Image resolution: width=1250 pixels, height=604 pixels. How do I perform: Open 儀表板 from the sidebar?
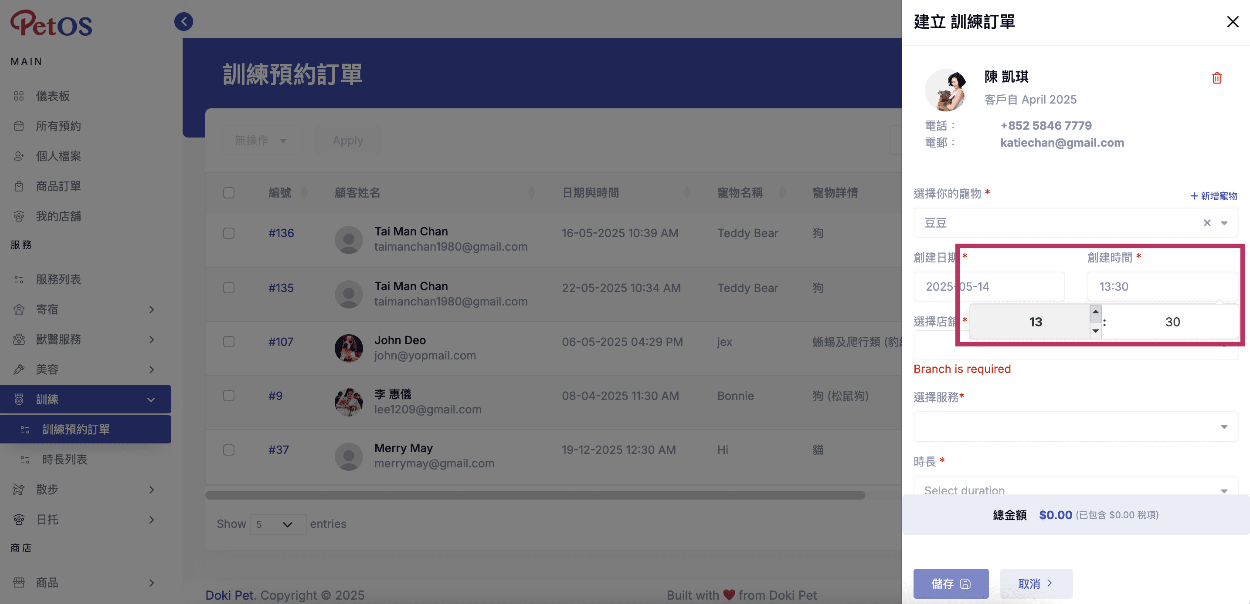click(x=53, y=96)
